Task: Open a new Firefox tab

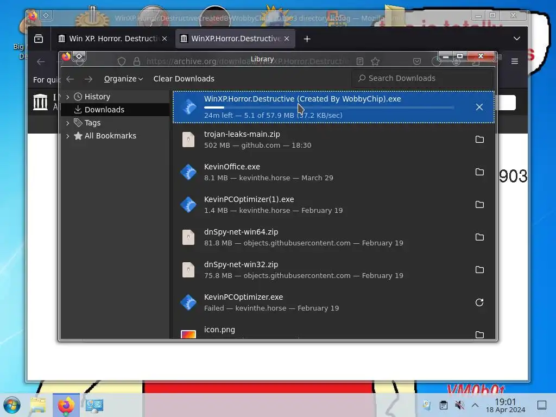Action: [x=307, y=39]
